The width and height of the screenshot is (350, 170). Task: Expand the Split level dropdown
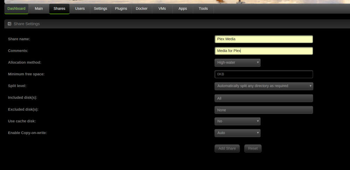pyautogui.click(x=264, y=86)
